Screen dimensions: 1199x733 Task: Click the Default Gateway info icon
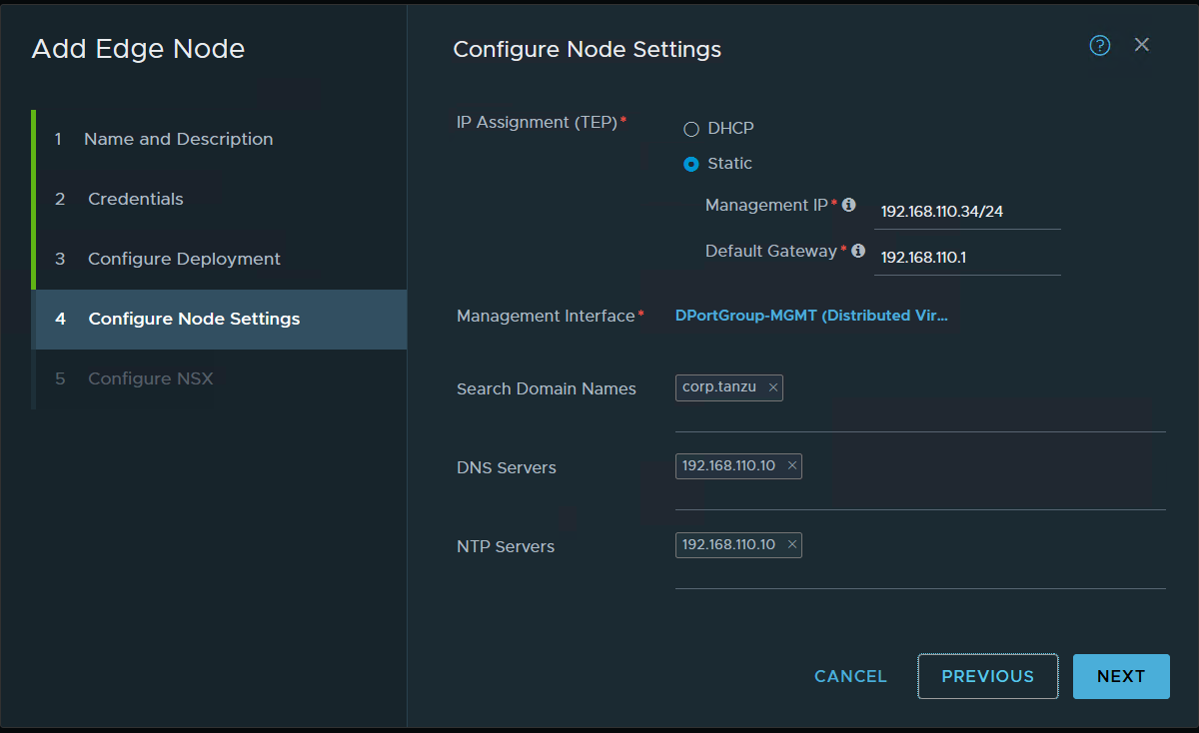(x=857, y=251)
